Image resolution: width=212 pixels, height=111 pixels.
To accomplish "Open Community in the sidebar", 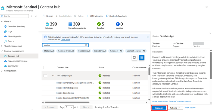I will point(13,66).
